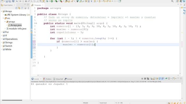The image size is (186, 104).
Task: Click the Coverage run icon
Action: [x=56, y=1]
